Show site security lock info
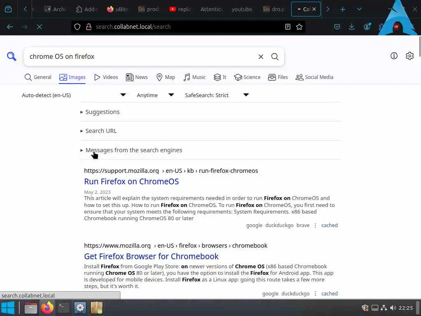The width and height of the screenshot is (421, 316). coord(89,27)
